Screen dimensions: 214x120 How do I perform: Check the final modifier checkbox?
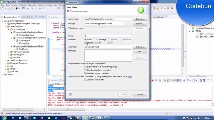(x=96, y=43)
